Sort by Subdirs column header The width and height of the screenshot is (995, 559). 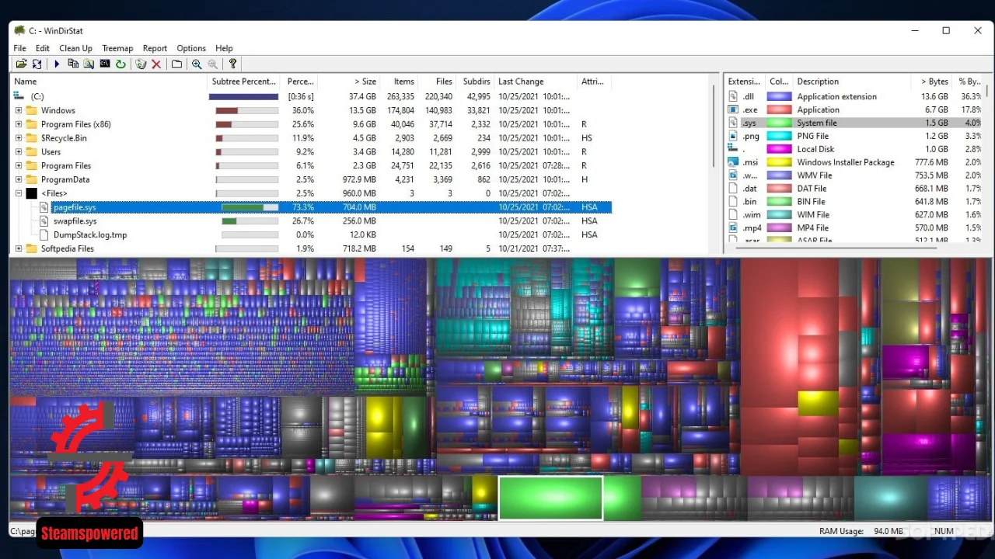pyautogui.click(x=475, y=81)
